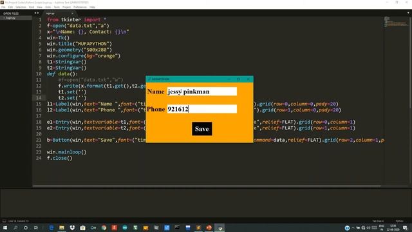Viewport: 412px width, 232px height.
Task: Close the MUFAPYTHON tkinter window
Action: [248, 79]
